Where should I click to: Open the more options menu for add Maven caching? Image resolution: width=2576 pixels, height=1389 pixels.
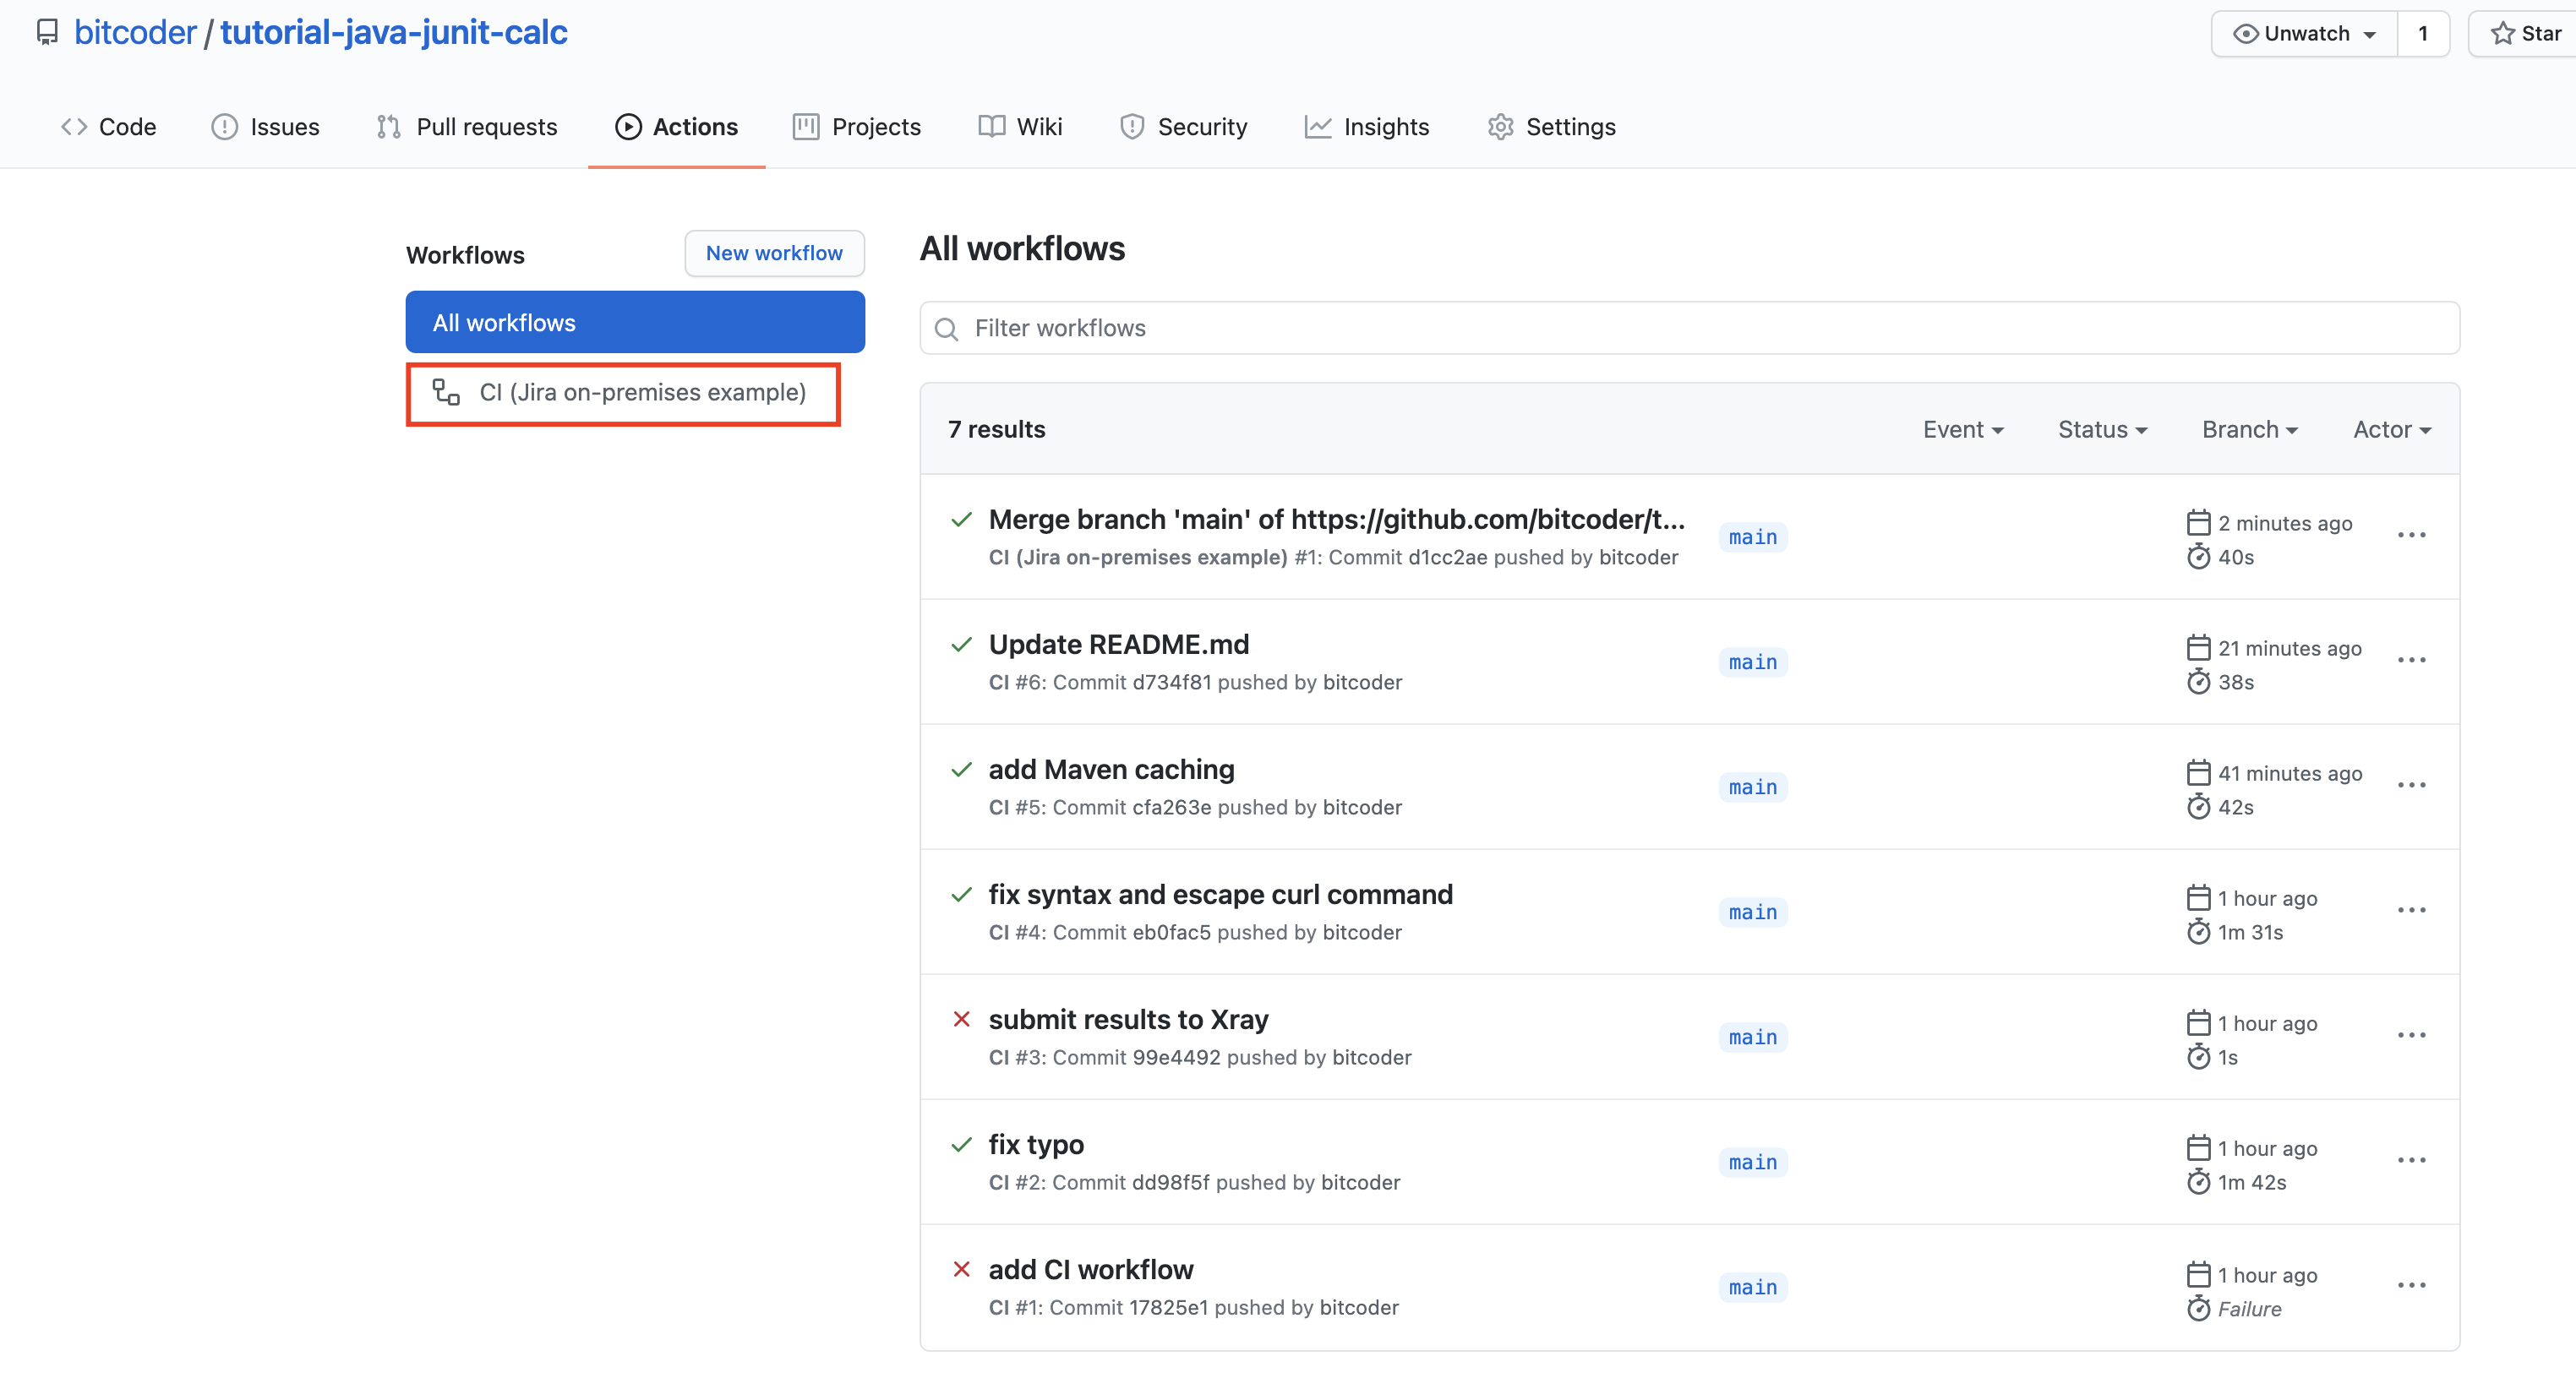[2411, 785]
